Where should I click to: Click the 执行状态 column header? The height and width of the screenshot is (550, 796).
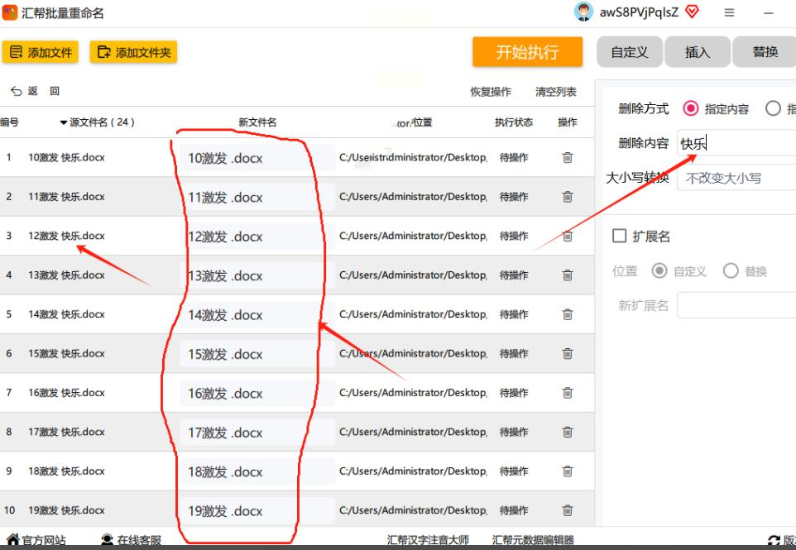pyautogui.click(x=514, y=122)
